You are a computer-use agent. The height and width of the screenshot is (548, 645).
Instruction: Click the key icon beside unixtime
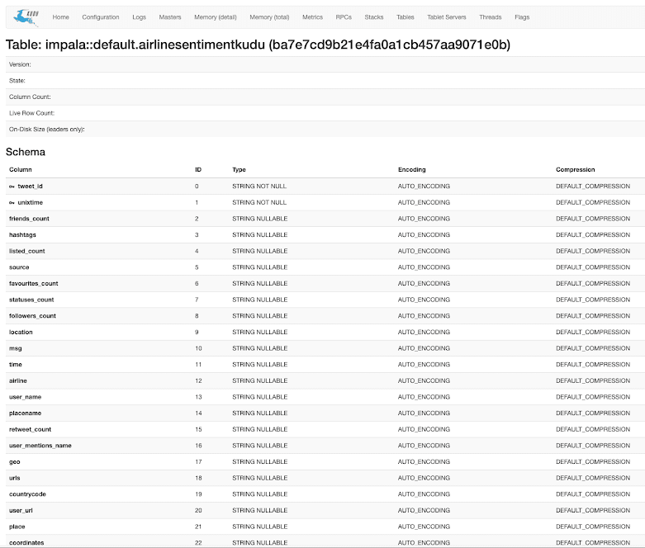(x=12, y=203)
